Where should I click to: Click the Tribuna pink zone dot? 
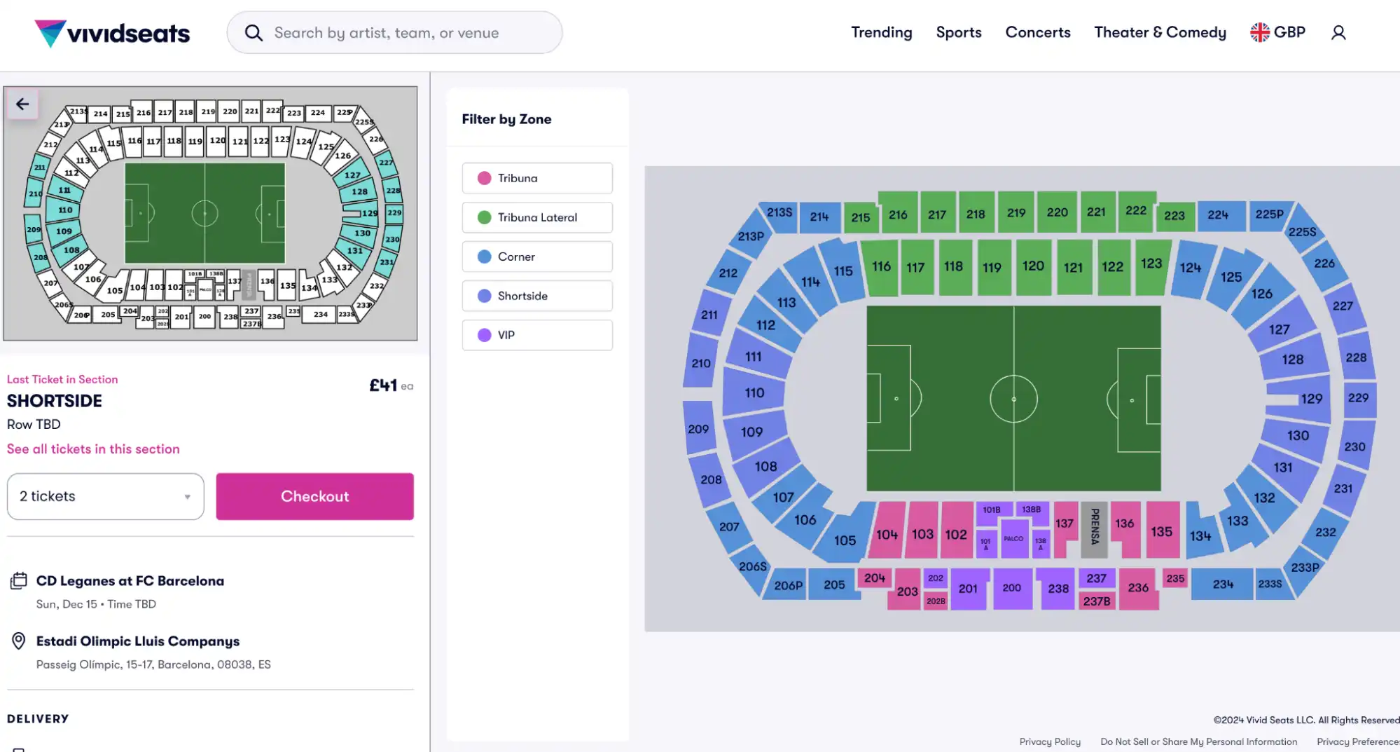485,178
